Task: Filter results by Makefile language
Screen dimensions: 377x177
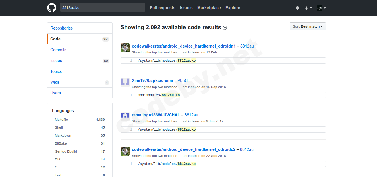Action: pos(61,120)
